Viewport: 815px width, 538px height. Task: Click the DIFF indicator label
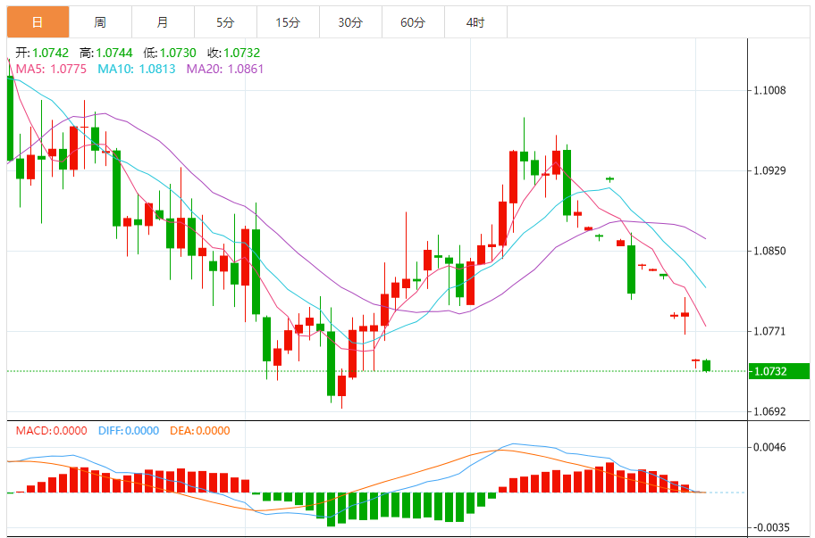click(x=129, y=431)
